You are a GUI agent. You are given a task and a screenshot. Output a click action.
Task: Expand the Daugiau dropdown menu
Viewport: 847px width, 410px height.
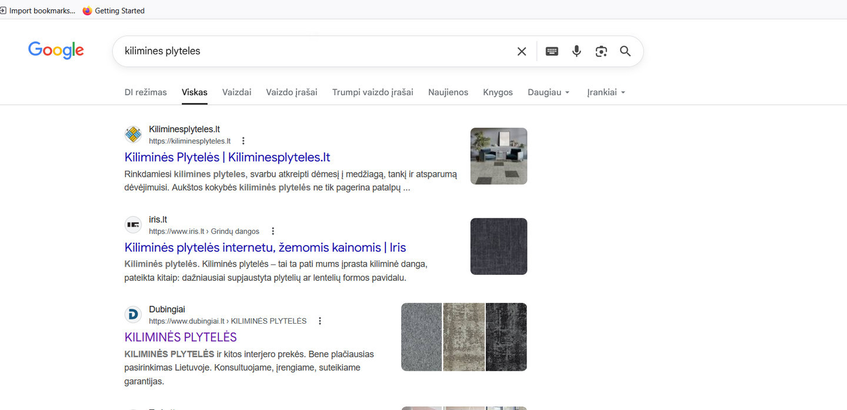tap(549, 92)
